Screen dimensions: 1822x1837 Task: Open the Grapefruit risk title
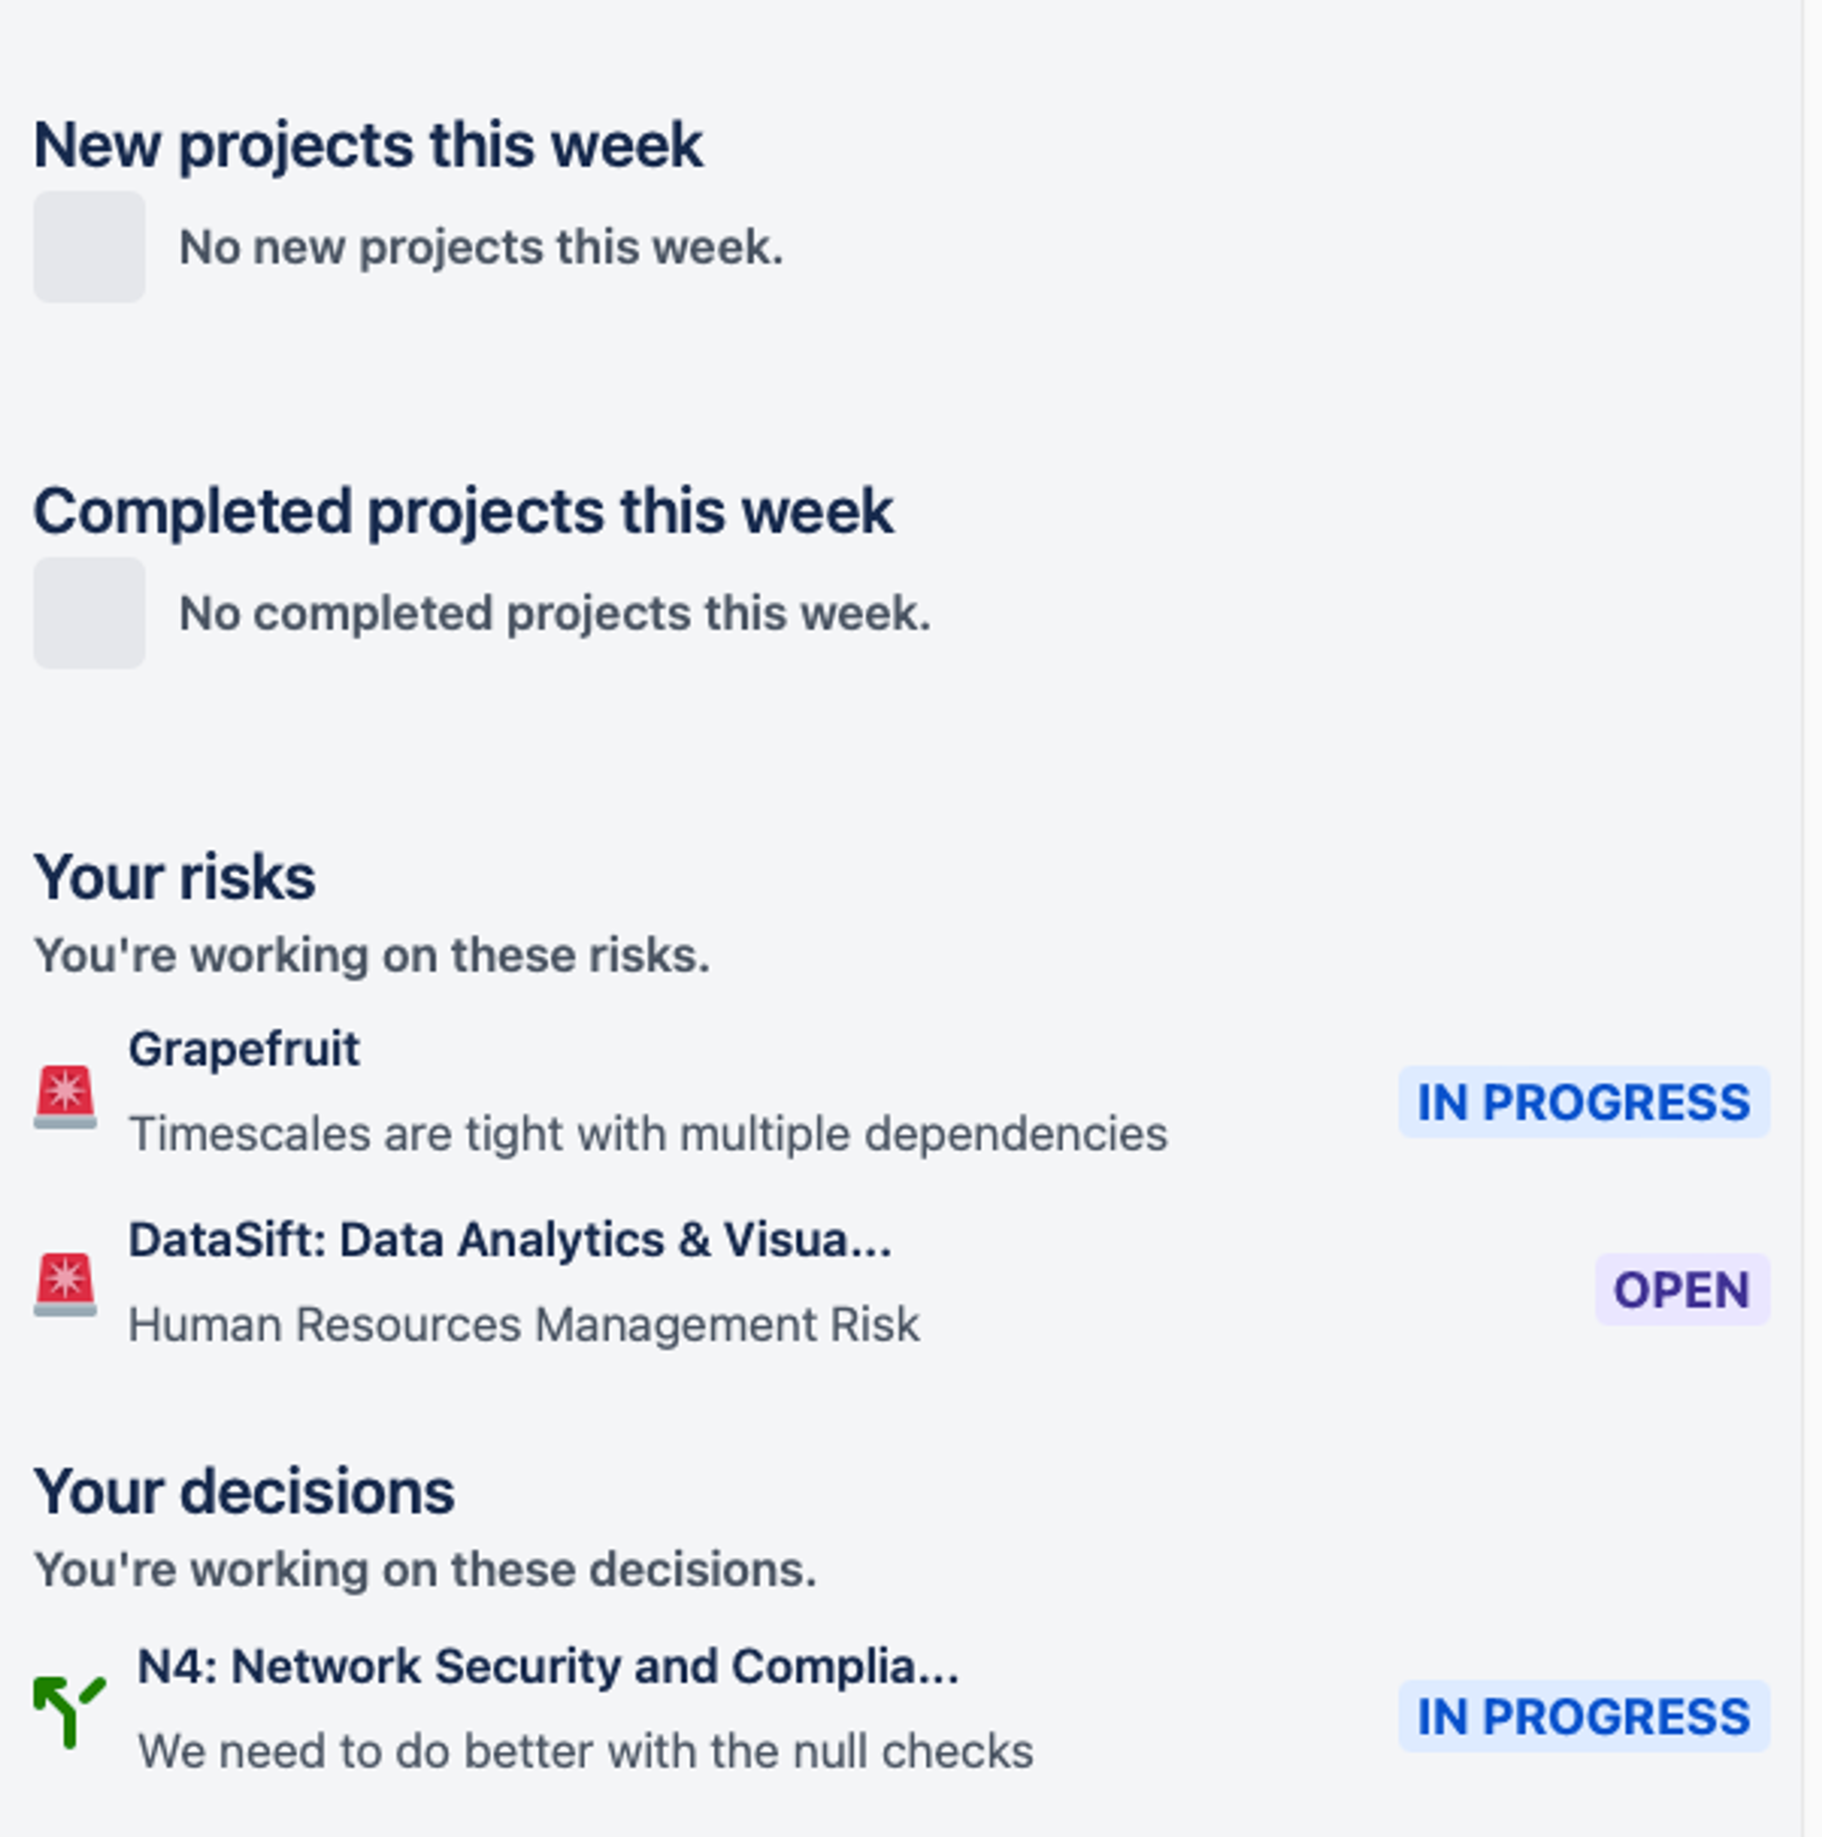(x=243, y=1050)
